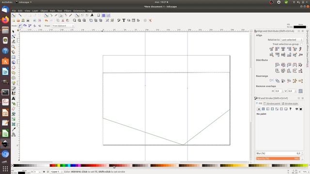Select the Selector arrow tool
The image size is (310, 174).
click(x=14, y=31)
